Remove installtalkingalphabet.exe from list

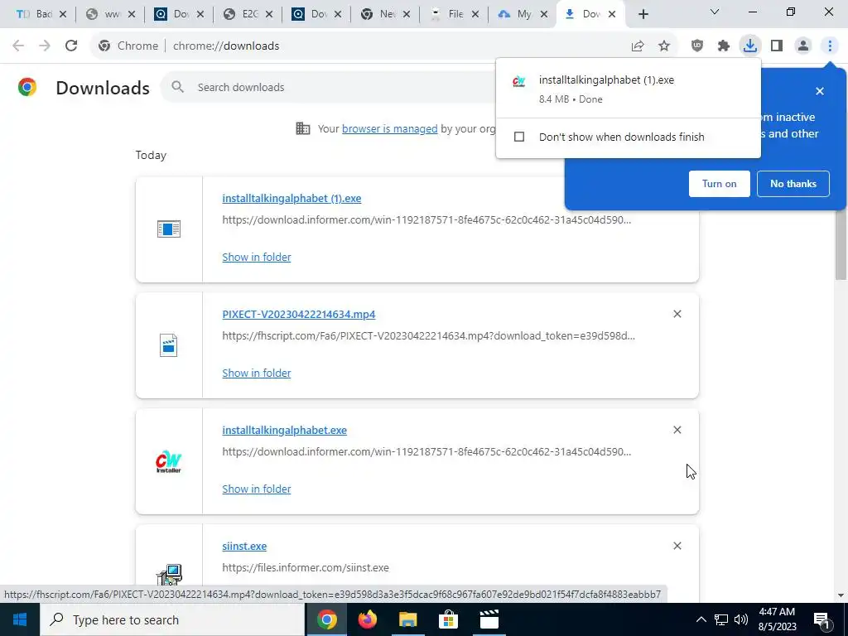(677, 430)
